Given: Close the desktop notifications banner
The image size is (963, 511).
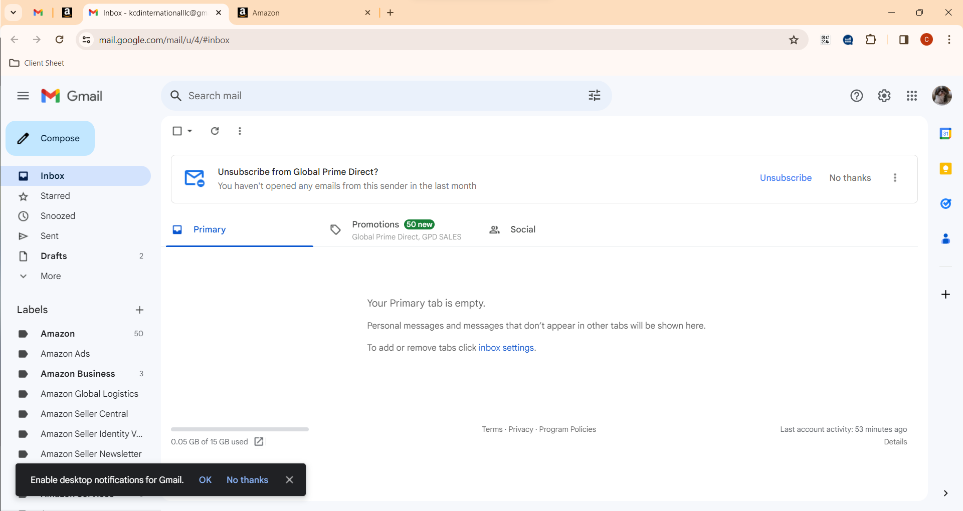Looking at the screenshot, I should [289, 480].
